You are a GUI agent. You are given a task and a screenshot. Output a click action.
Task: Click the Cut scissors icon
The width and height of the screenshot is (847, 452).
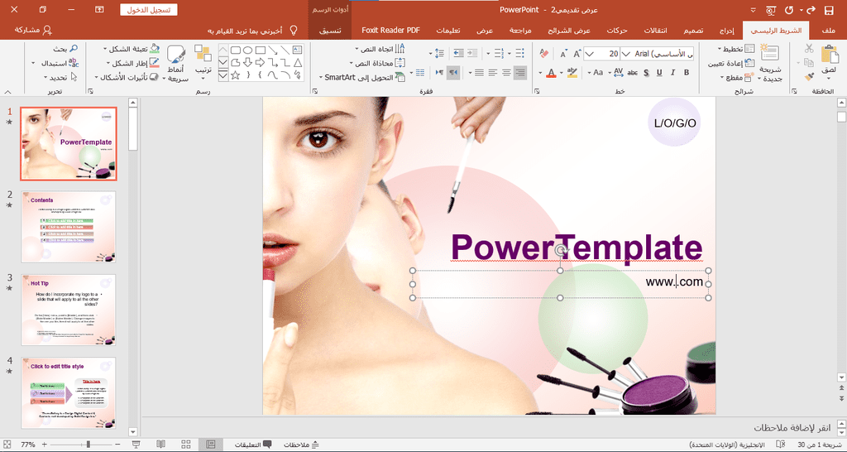809,49
